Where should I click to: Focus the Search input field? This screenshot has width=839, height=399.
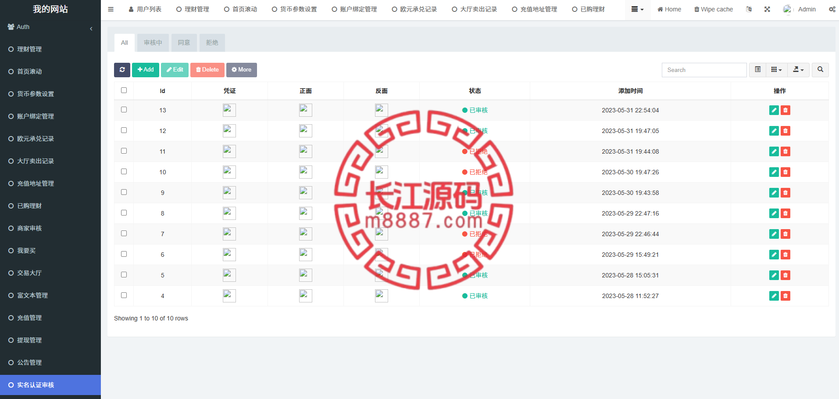pos(704,70)
